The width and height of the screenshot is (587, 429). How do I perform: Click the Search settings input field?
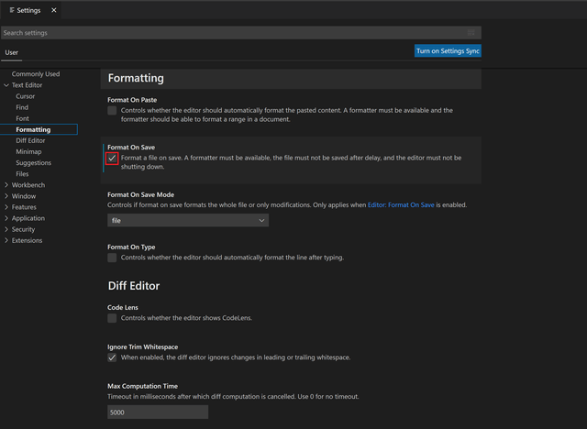point(229,33)
